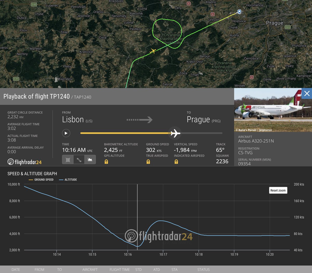
Task: Click the Flightradar24 logo in info panel
Action: pos(24,162)
